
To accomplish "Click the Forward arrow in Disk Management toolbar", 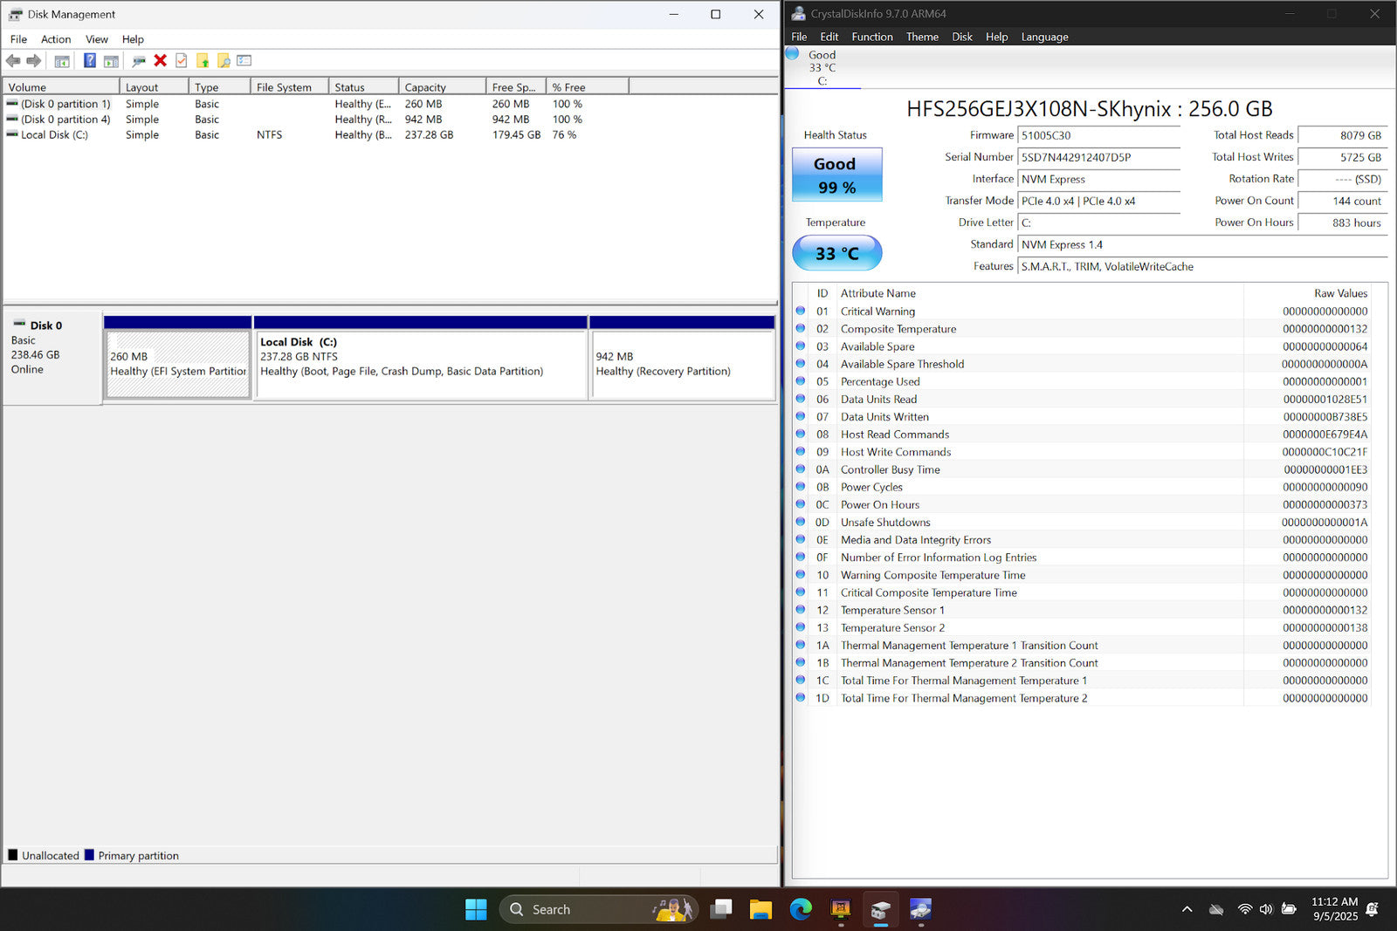I will click(34, 61).
